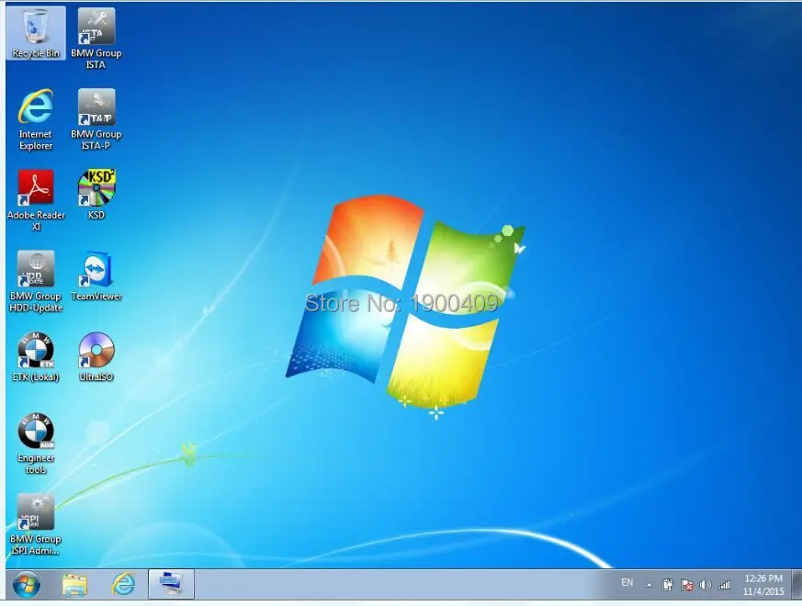Switch to the active keyboard app taskbar button
This screenshot has height=606, width=802.
[x=172, y=584]
